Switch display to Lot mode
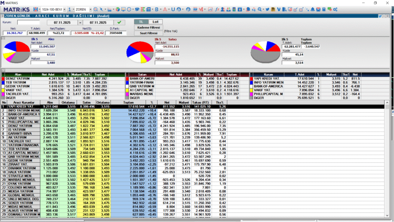This screenshot has height=222, width=394. coord(155,22)
